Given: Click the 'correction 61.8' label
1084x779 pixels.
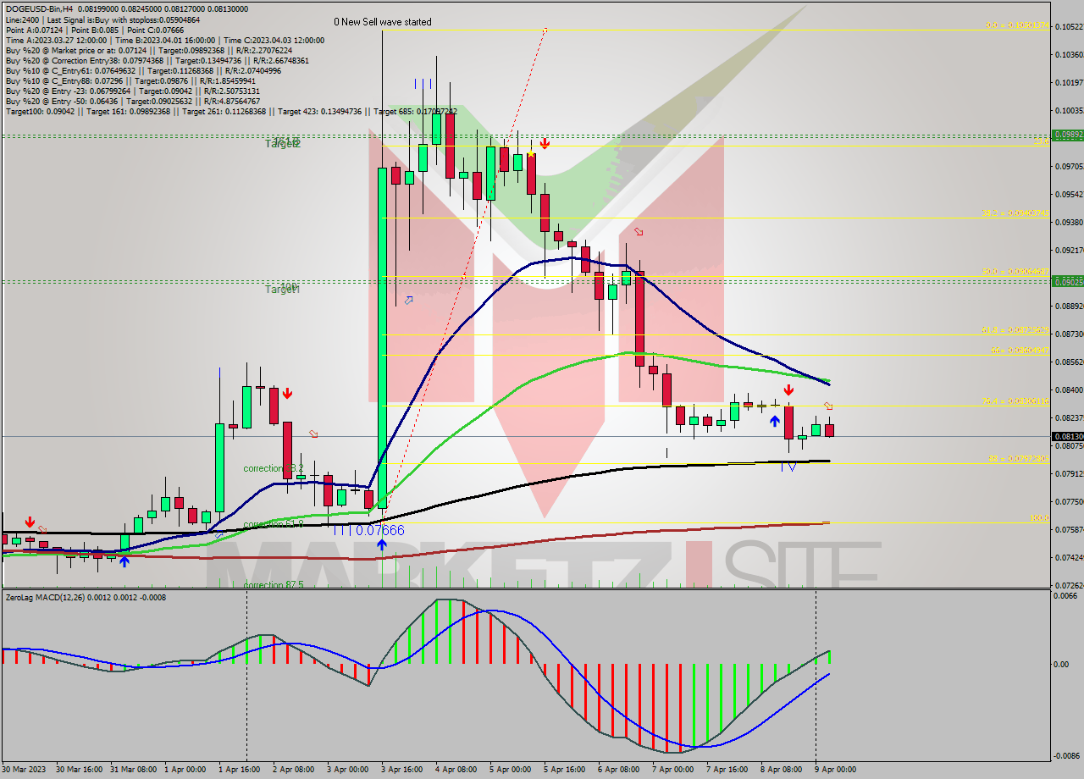Looking at the screenshot, I should coord(273,525).
